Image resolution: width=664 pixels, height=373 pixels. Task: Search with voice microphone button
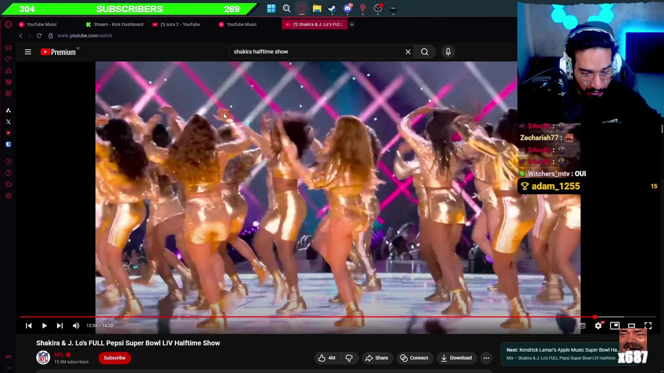(x=448, y=52)
